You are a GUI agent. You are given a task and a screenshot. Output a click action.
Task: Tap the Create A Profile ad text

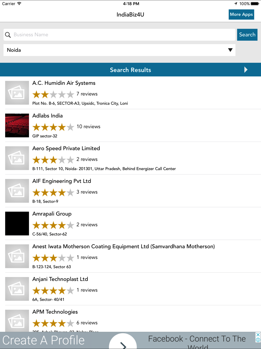click(x=44, y=340)
